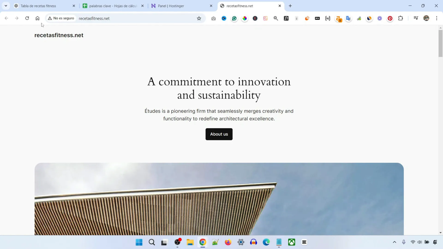Bookmark this page with the star icon

[x=199, y=18]
